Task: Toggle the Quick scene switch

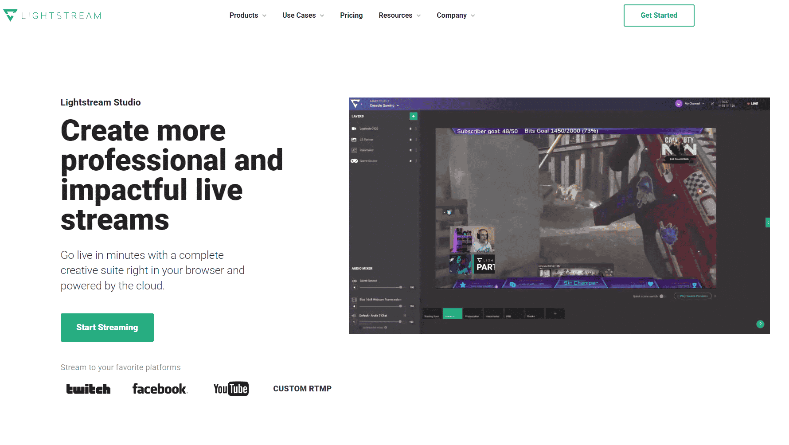Action: [x=662, y=296]
